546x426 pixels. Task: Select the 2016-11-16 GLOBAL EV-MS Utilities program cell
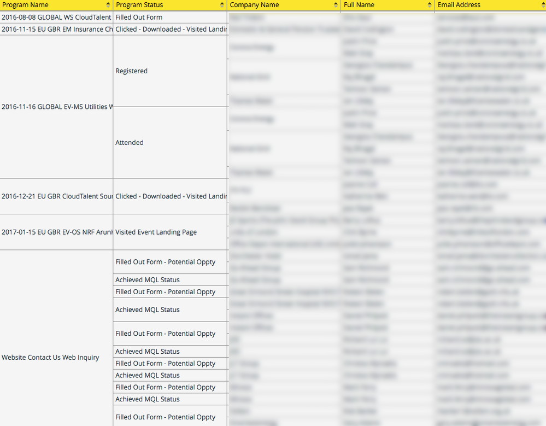(56, 107)
